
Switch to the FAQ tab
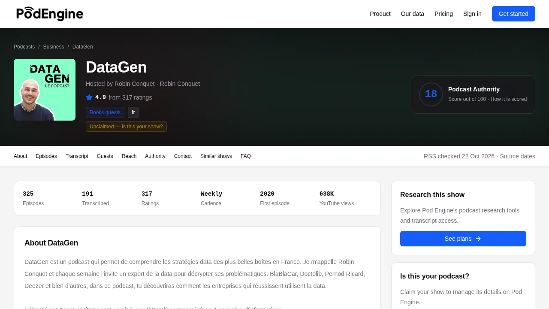tap(246, 156)
